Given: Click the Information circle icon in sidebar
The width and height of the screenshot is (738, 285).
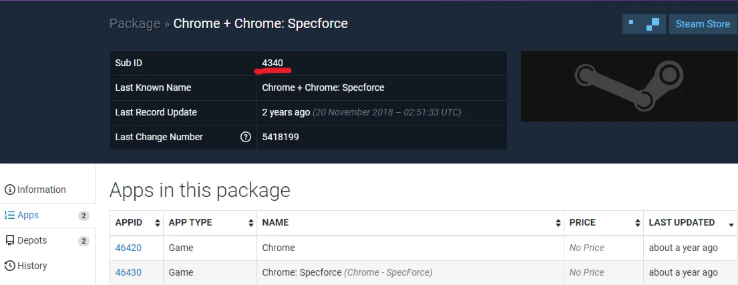Looking at the screenshot, I should (x=9, y=190).
